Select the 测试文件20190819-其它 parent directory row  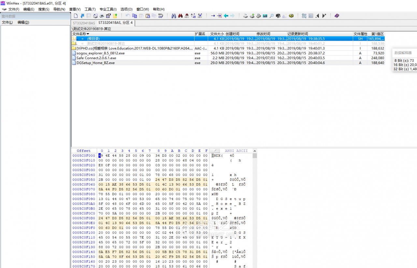[228, 43]
